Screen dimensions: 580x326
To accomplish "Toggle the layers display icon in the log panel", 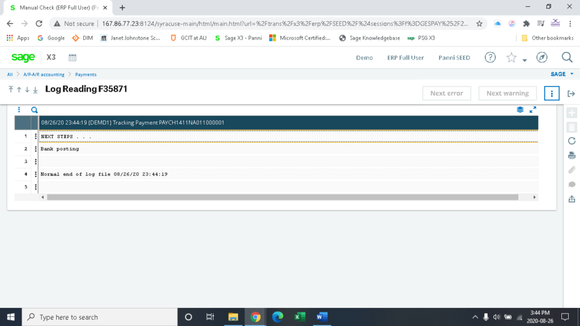I will [x=520, y=110].
